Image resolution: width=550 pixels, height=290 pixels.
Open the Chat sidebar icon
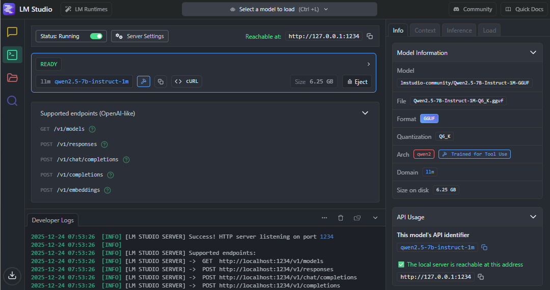12,32
